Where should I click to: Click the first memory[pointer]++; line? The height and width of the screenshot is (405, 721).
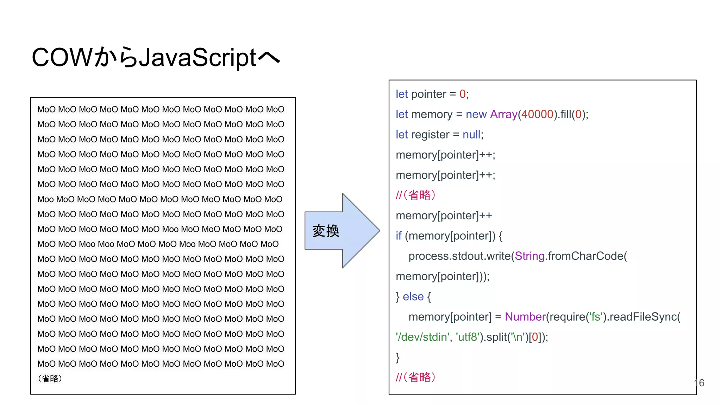pos(445,155)
